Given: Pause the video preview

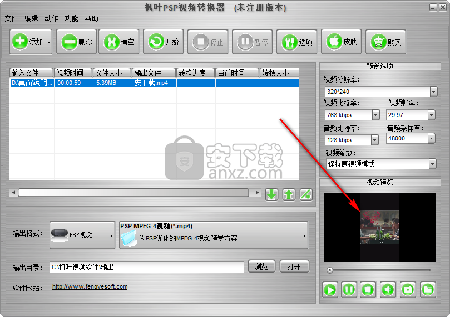Looking at the screenshot, I should [x=349, y=289].
